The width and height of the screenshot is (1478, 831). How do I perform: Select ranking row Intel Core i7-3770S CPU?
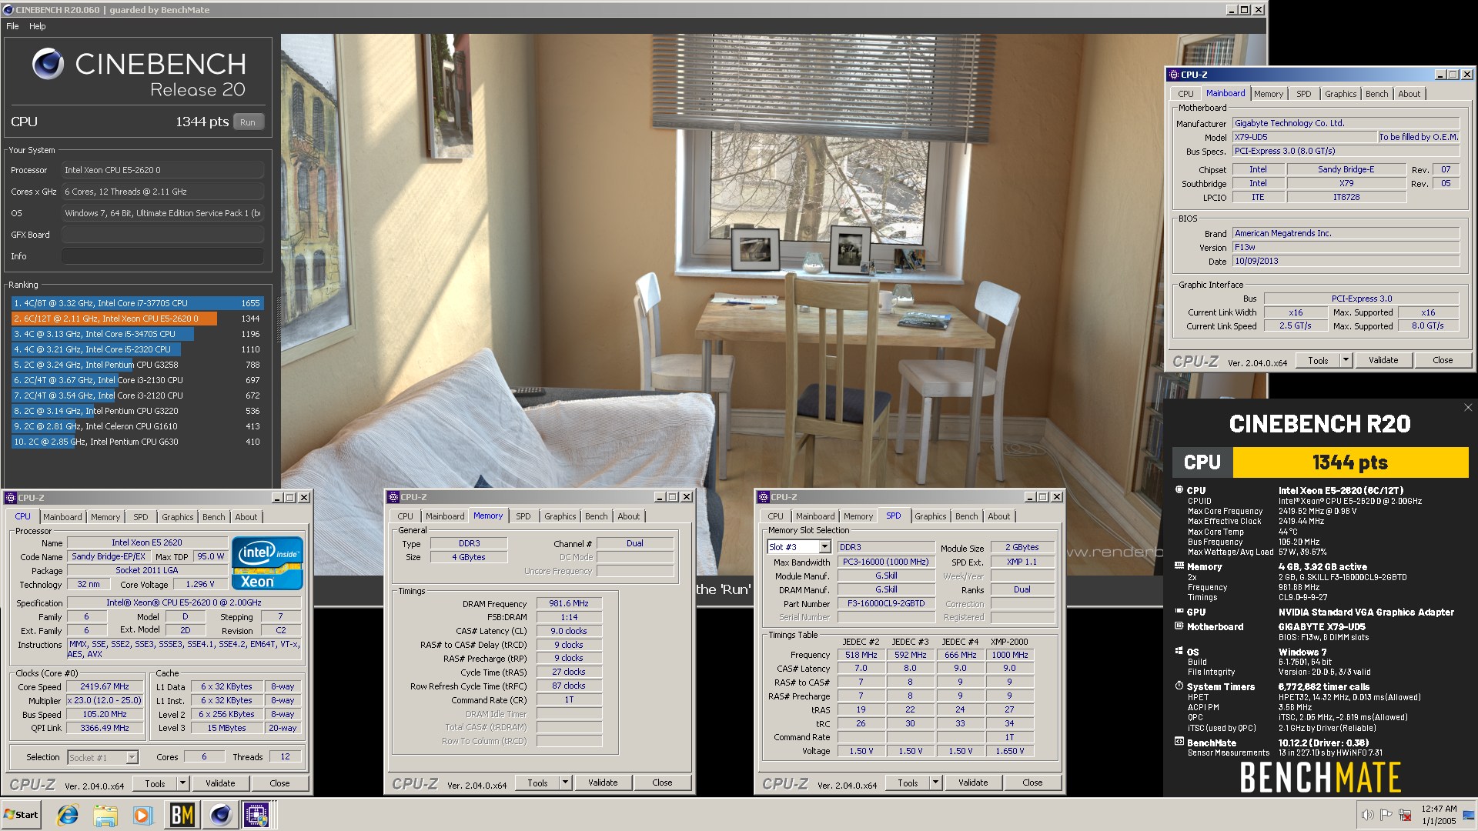click(x=137, y=303)
